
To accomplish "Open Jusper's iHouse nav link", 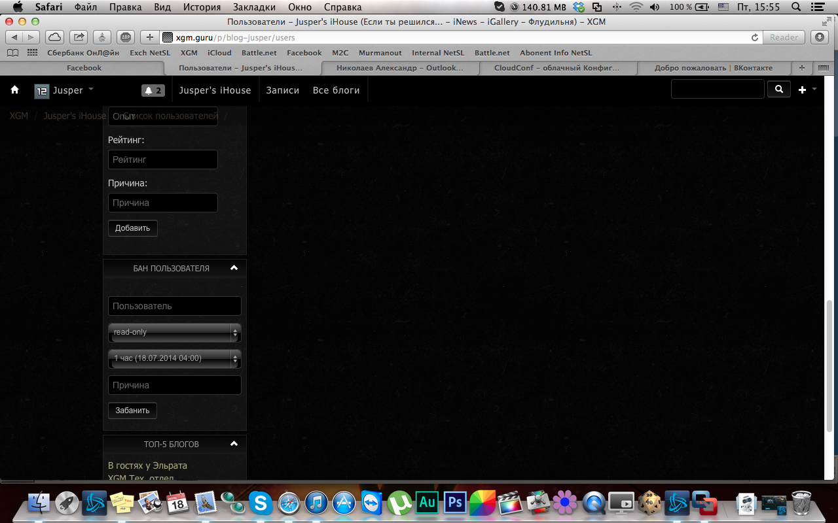I will click(215, 90).
